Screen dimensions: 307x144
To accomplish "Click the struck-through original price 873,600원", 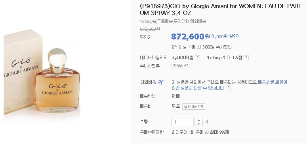I will pyautogui.click(x=150, y=29).
